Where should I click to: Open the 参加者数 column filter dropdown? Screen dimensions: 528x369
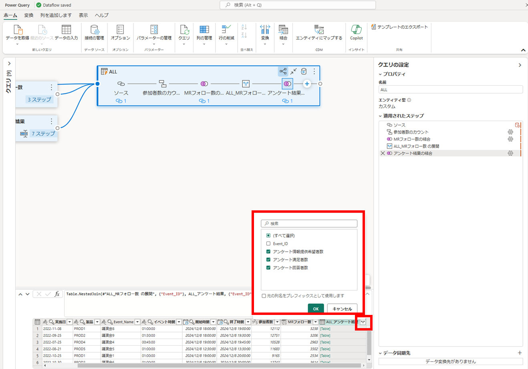click(x=277, y=322)
